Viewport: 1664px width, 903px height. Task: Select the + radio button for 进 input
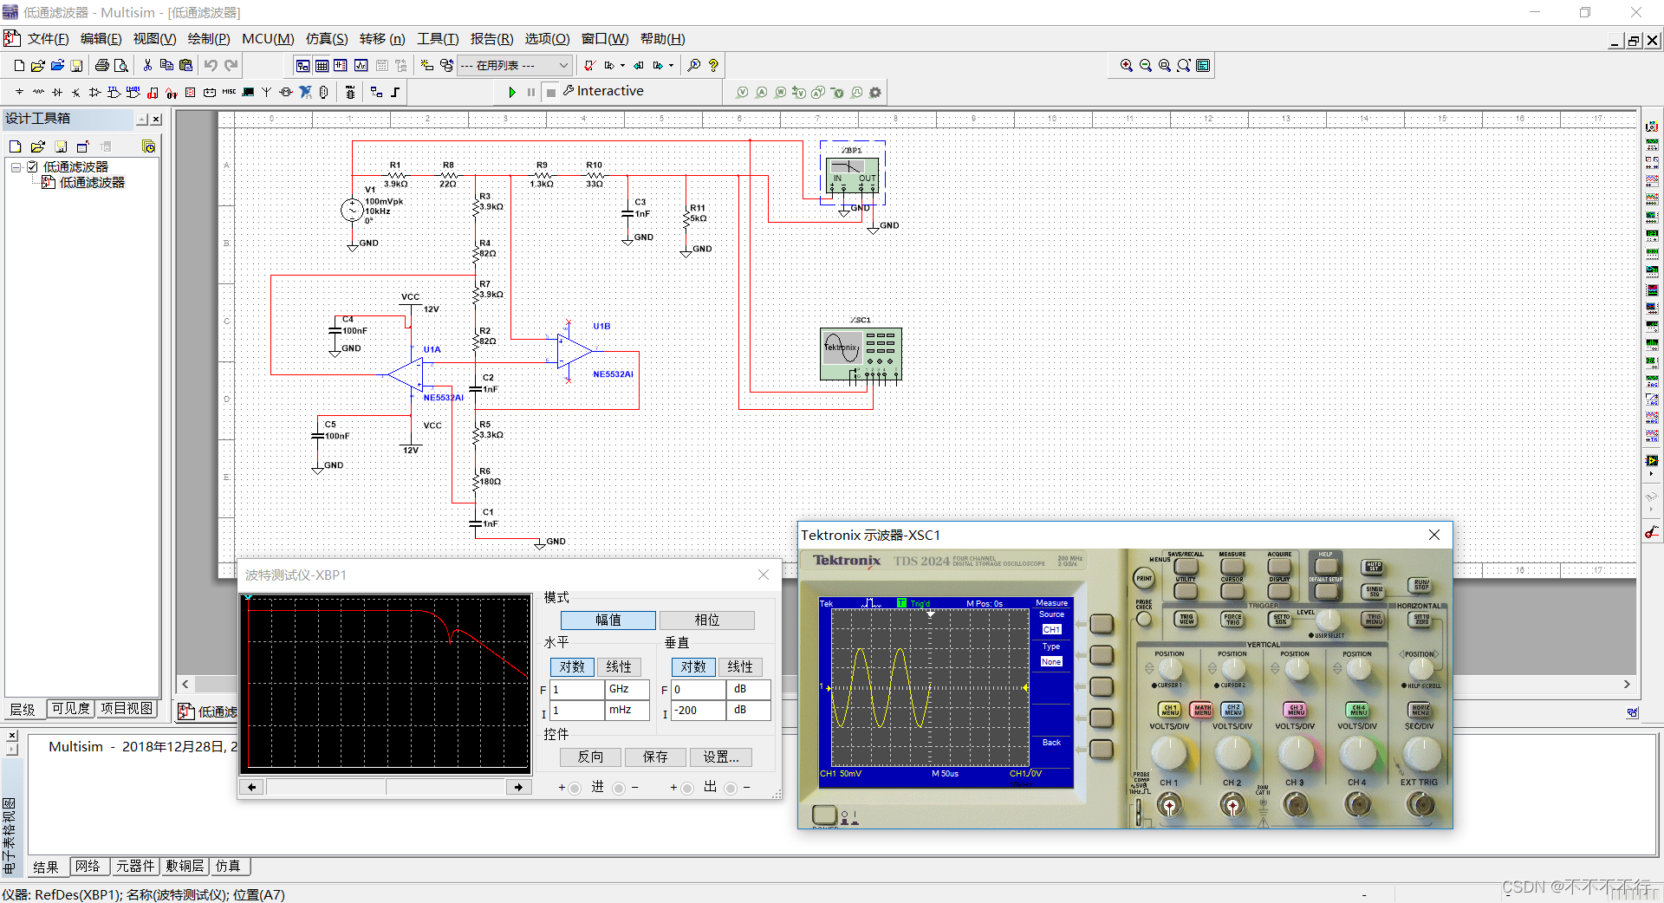[x=575, y=788]
